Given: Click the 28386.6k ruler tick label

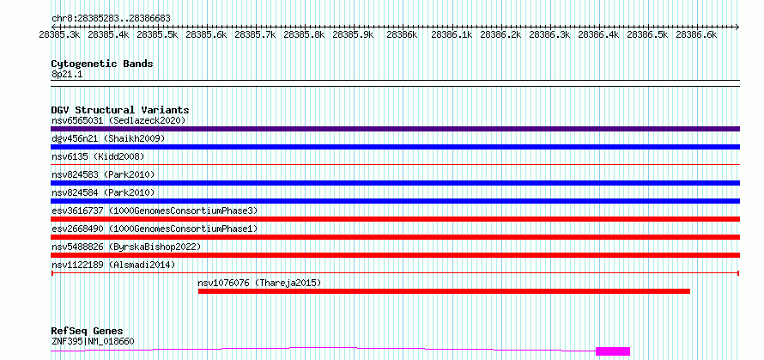Looking at the screenshot, I should (696, 34).
